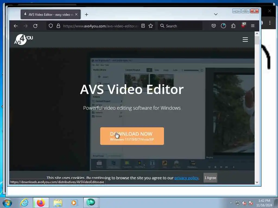Open Firefox application hamburger menu
This screenshot has height=208, width=278.
tap(253, 26)
